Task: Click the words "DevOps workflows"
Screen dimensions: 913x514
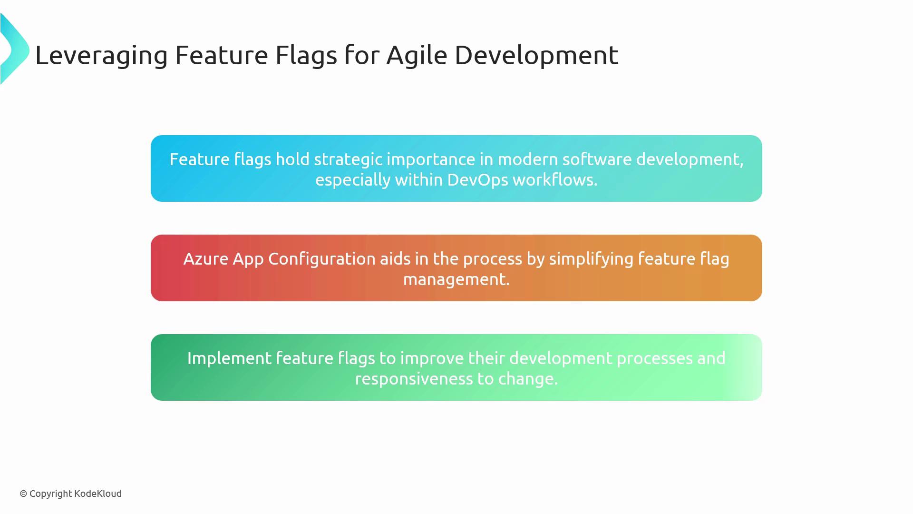Action: [522, 180]
